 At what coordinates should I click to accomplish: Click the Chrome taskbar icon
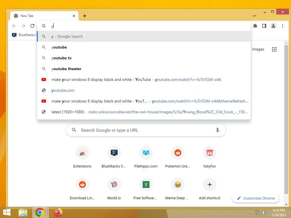(x=40, y=212)
